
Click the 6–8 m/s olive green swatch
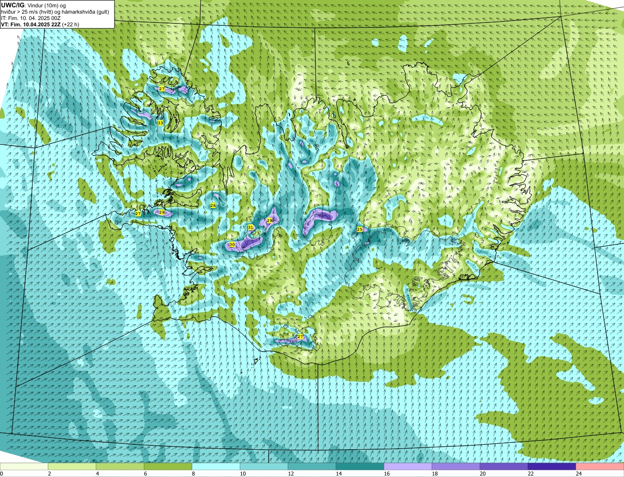(168, 466)
